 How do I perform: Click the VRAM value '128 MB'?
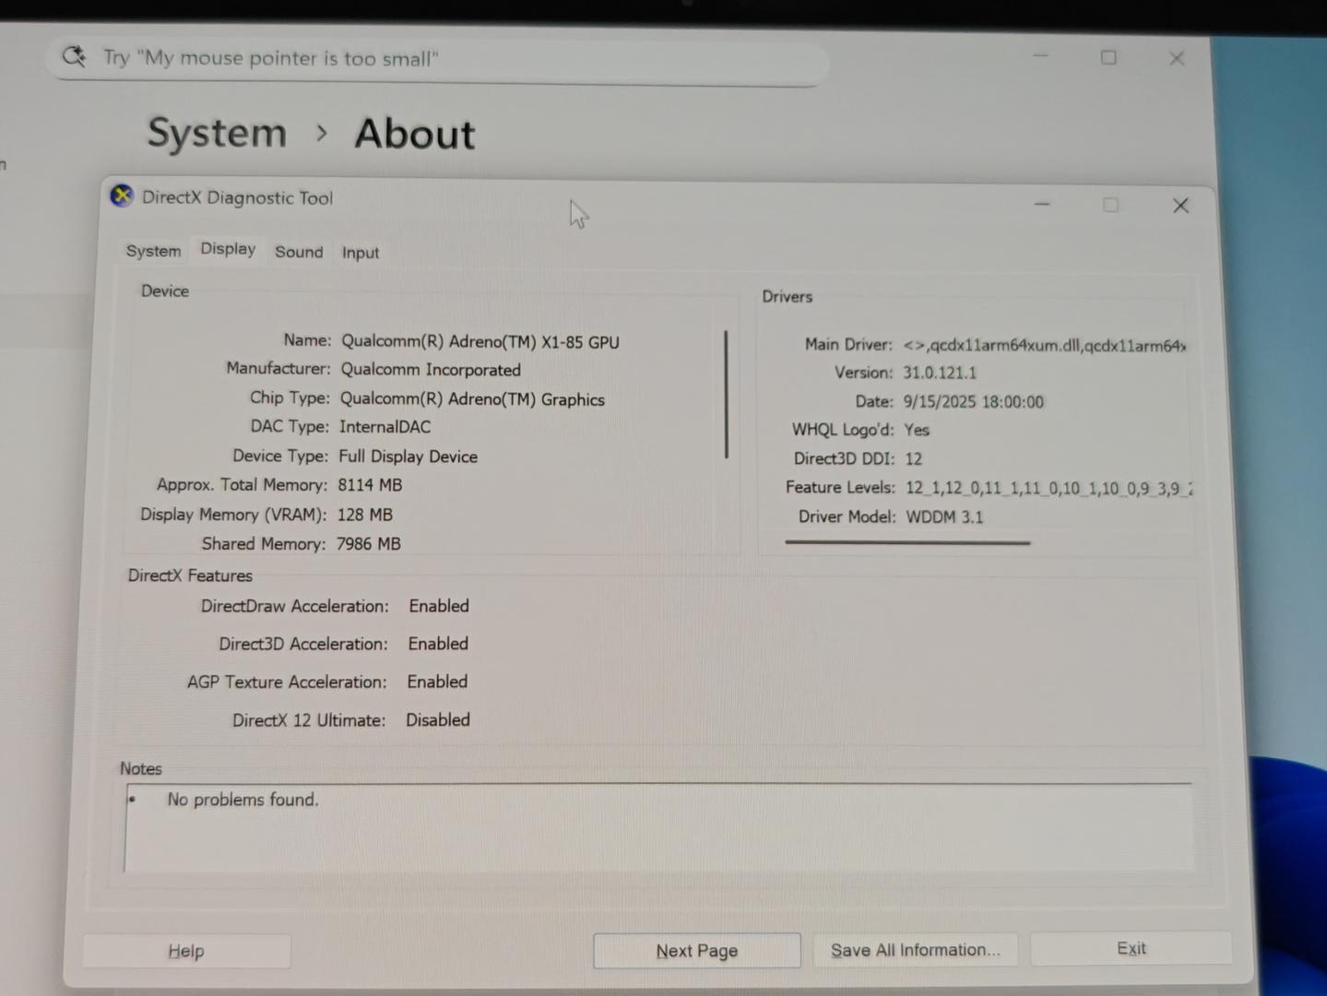[364, 515]
